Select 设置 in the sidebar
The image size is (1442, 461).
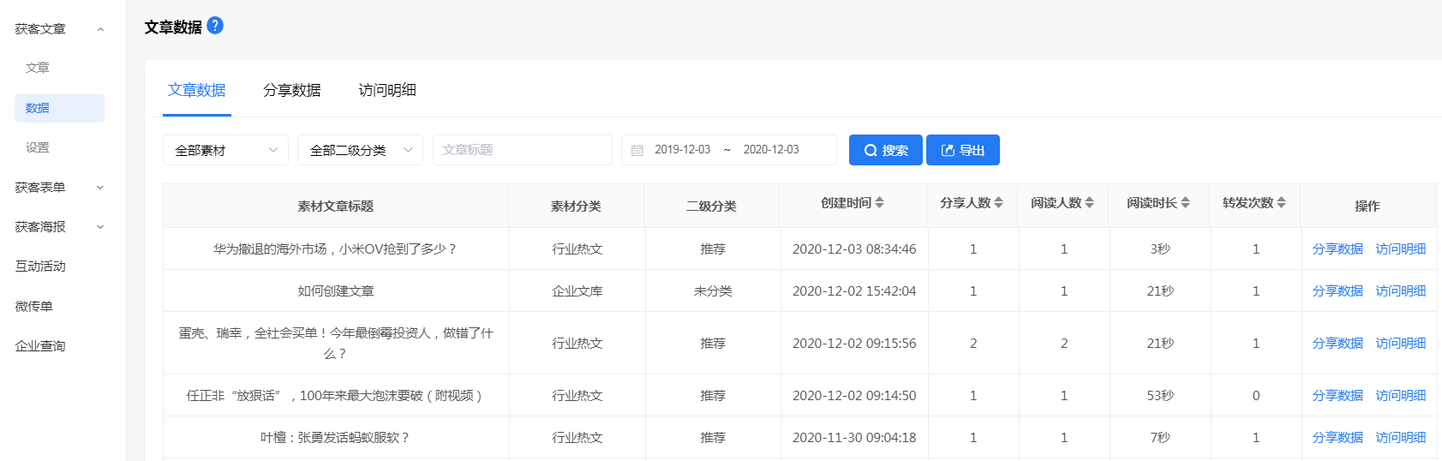click(38, 147)
